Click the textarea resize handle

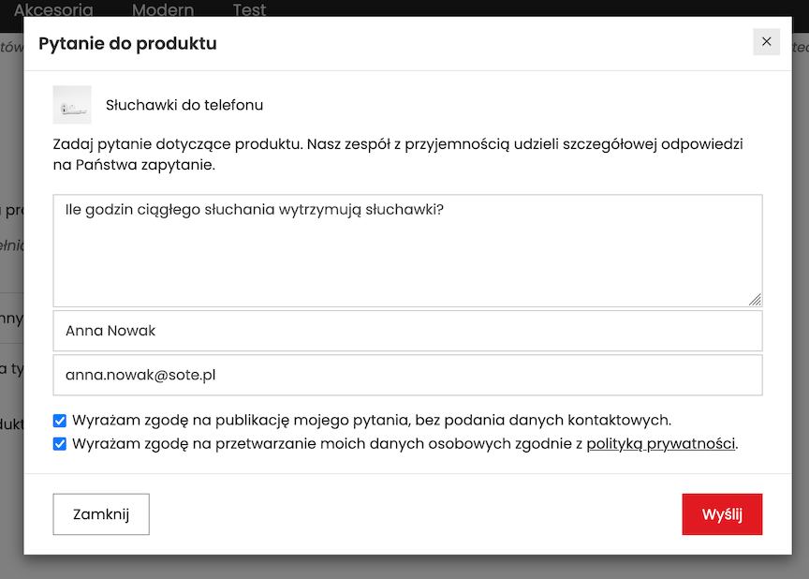tap(756, 300)
